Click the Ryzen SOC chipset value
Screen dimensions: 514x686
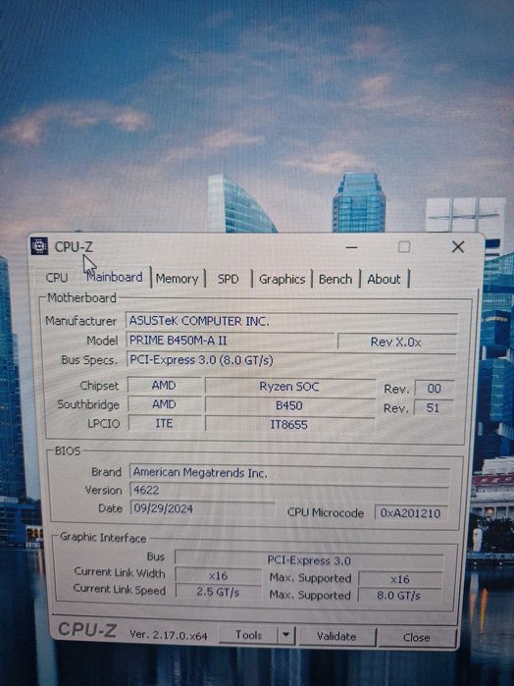click(289, 387)
